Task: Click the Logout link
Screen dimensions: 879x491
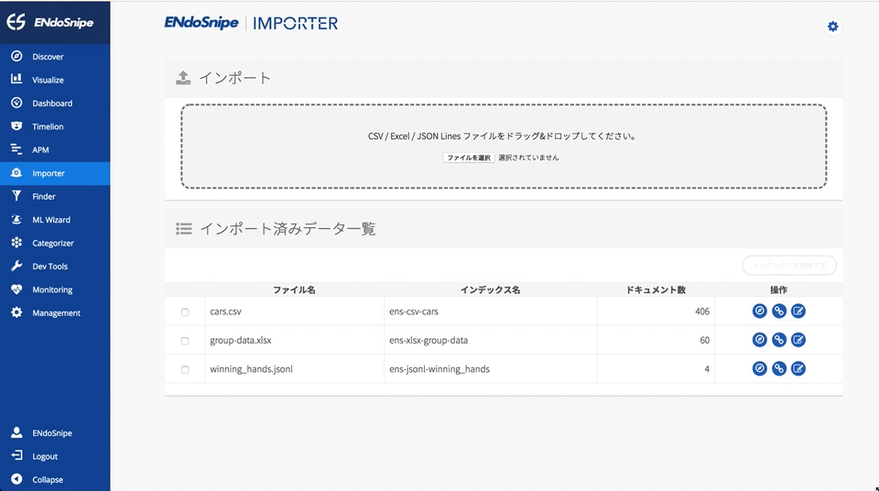Action: [45, 457]
